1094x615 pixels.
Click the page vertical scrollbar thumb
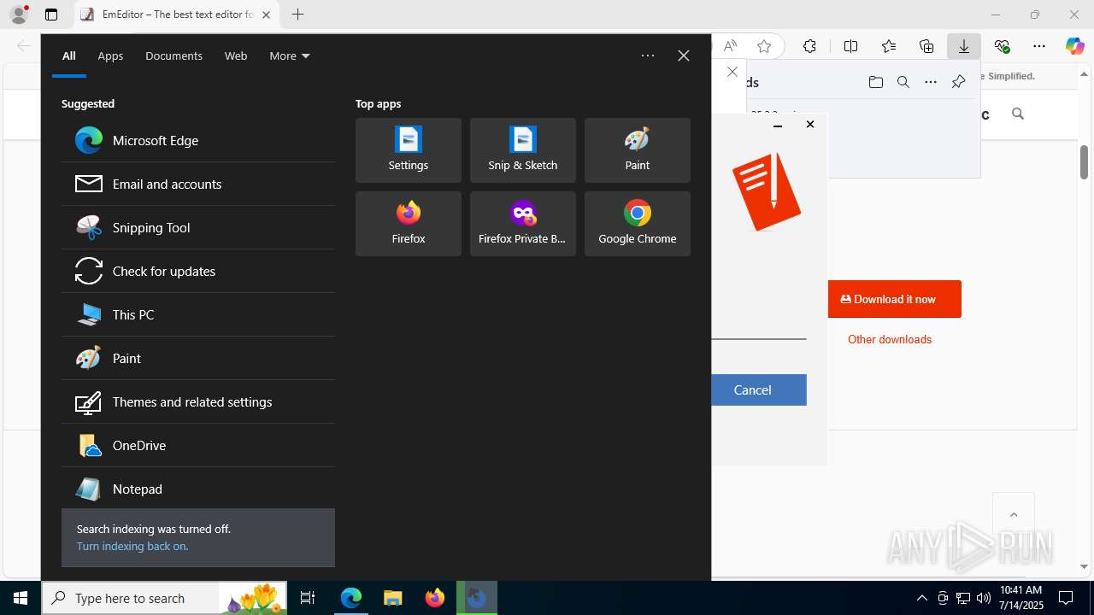click(1084, 162)
